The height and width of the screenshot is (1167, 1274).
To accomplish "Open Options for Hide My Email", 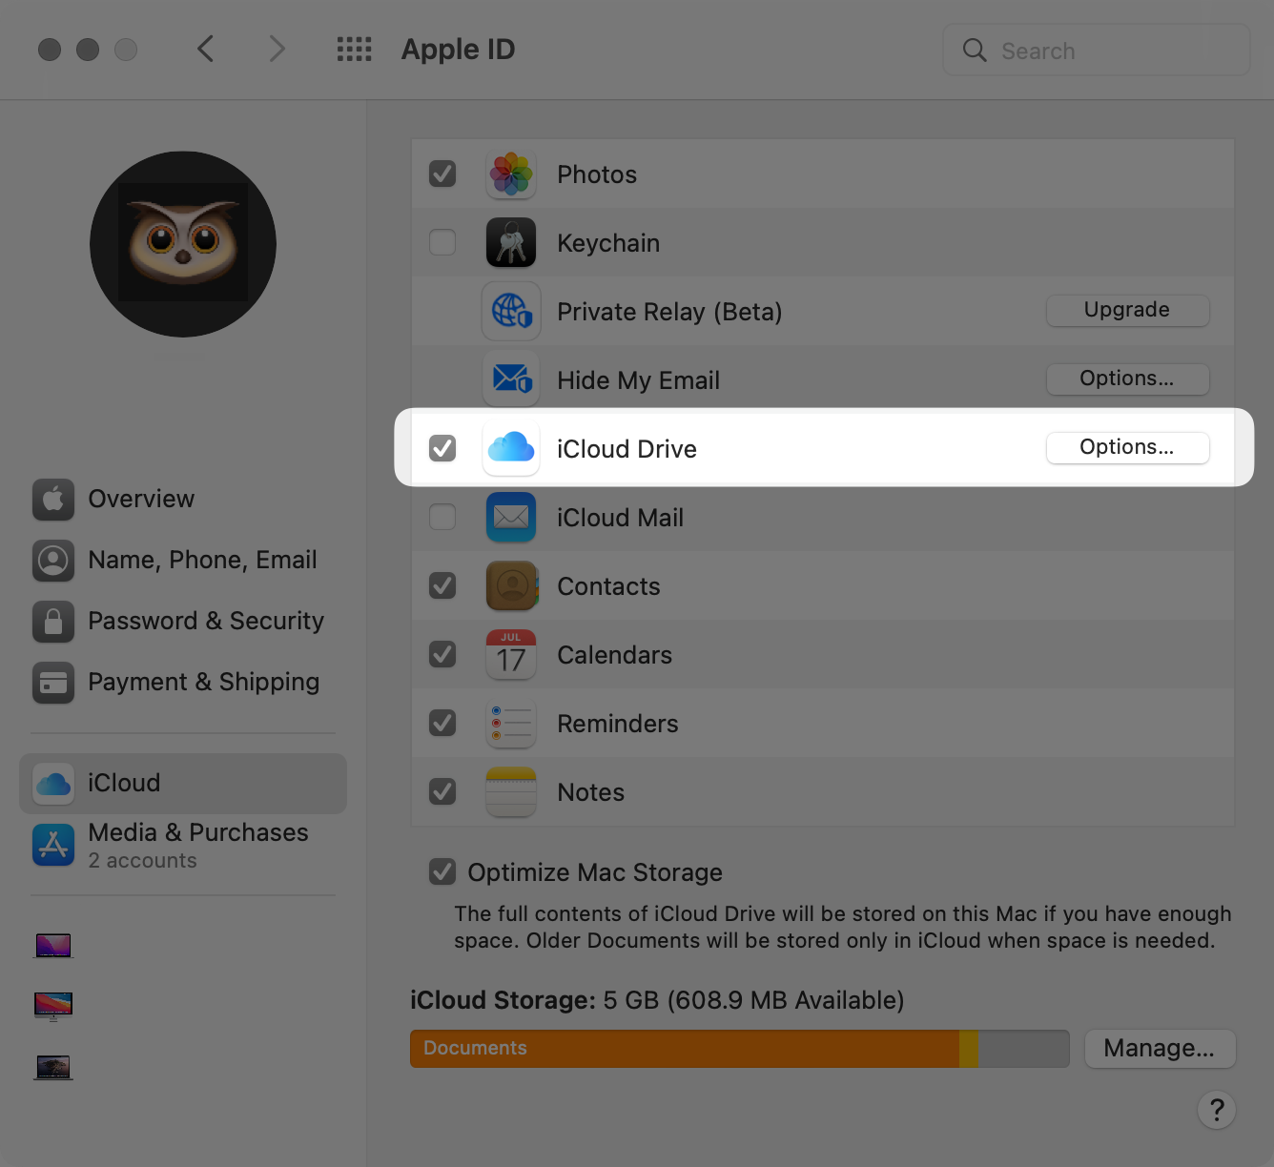I will 1128,379.
